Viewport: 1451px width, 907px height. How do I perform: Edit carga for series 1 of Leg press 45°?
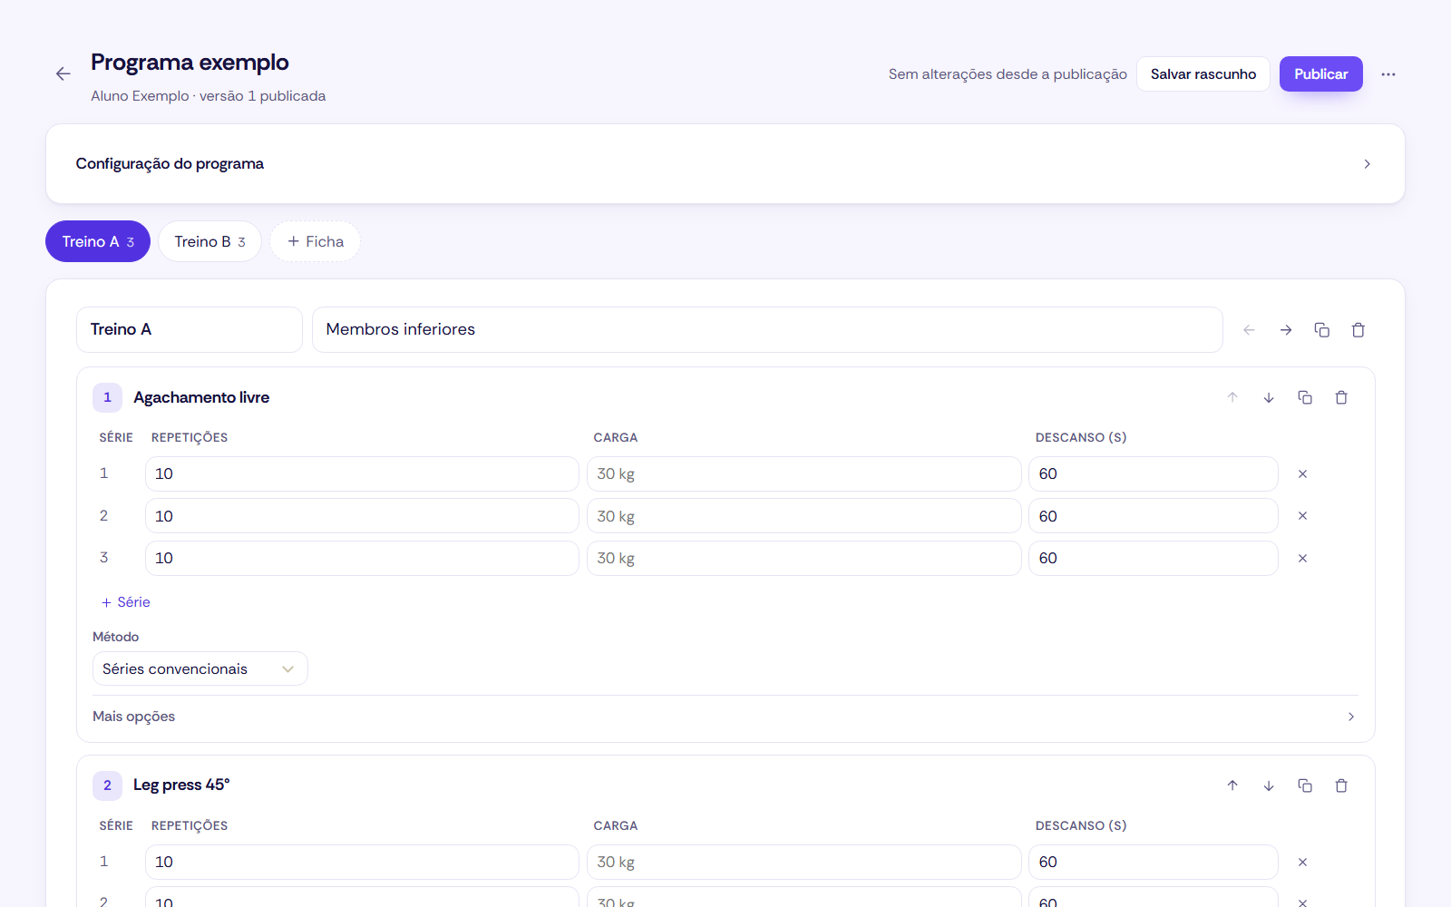[804, 862]
